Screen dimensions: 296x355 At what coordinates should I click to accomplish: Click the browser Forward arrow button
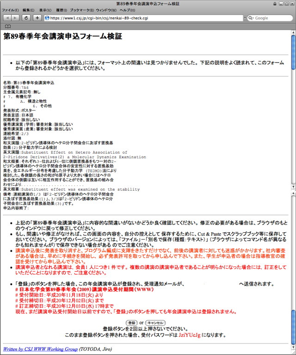click(x=15, y=18)
